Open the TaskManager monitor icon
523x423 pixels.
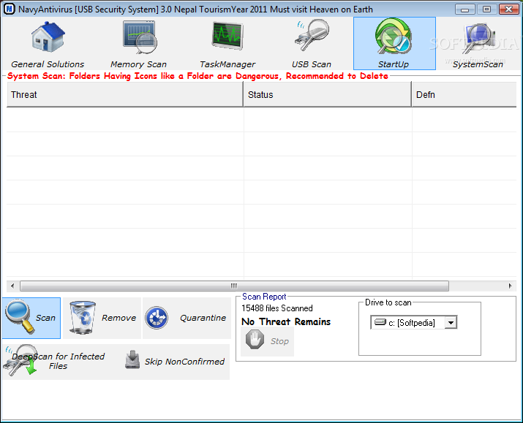coord(227,44)
